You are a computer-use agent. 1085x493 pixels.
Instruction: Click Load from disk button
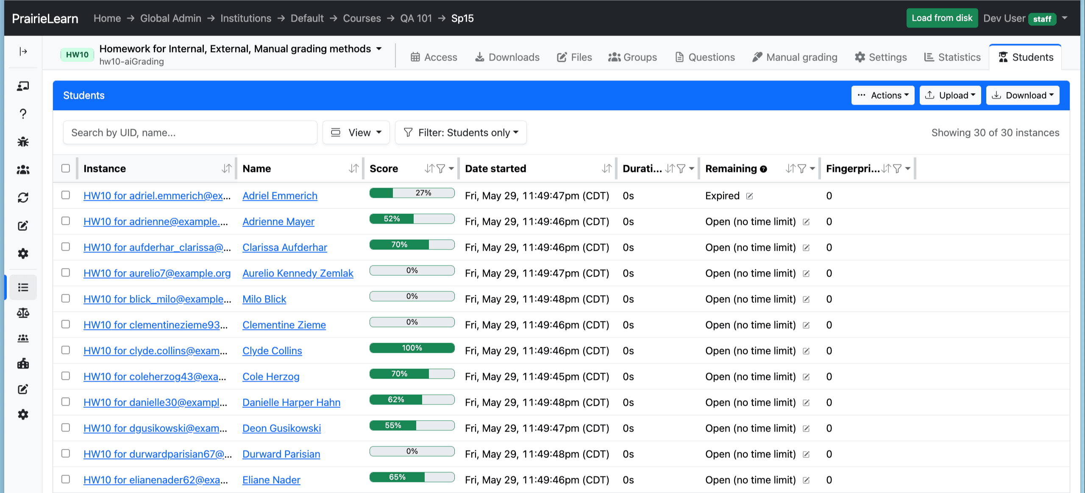click(942, 18)
